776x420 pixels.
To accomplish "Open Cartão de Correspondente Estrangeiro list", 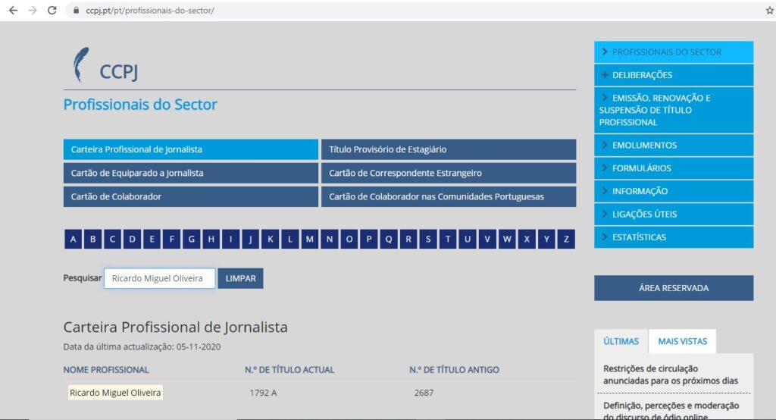I will tap(449, 173).
